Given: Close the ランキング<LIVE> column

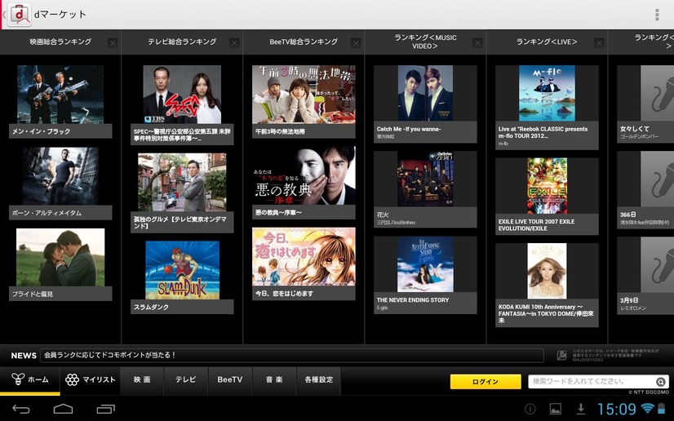Looking at the screenshot, I should [599, 42].
